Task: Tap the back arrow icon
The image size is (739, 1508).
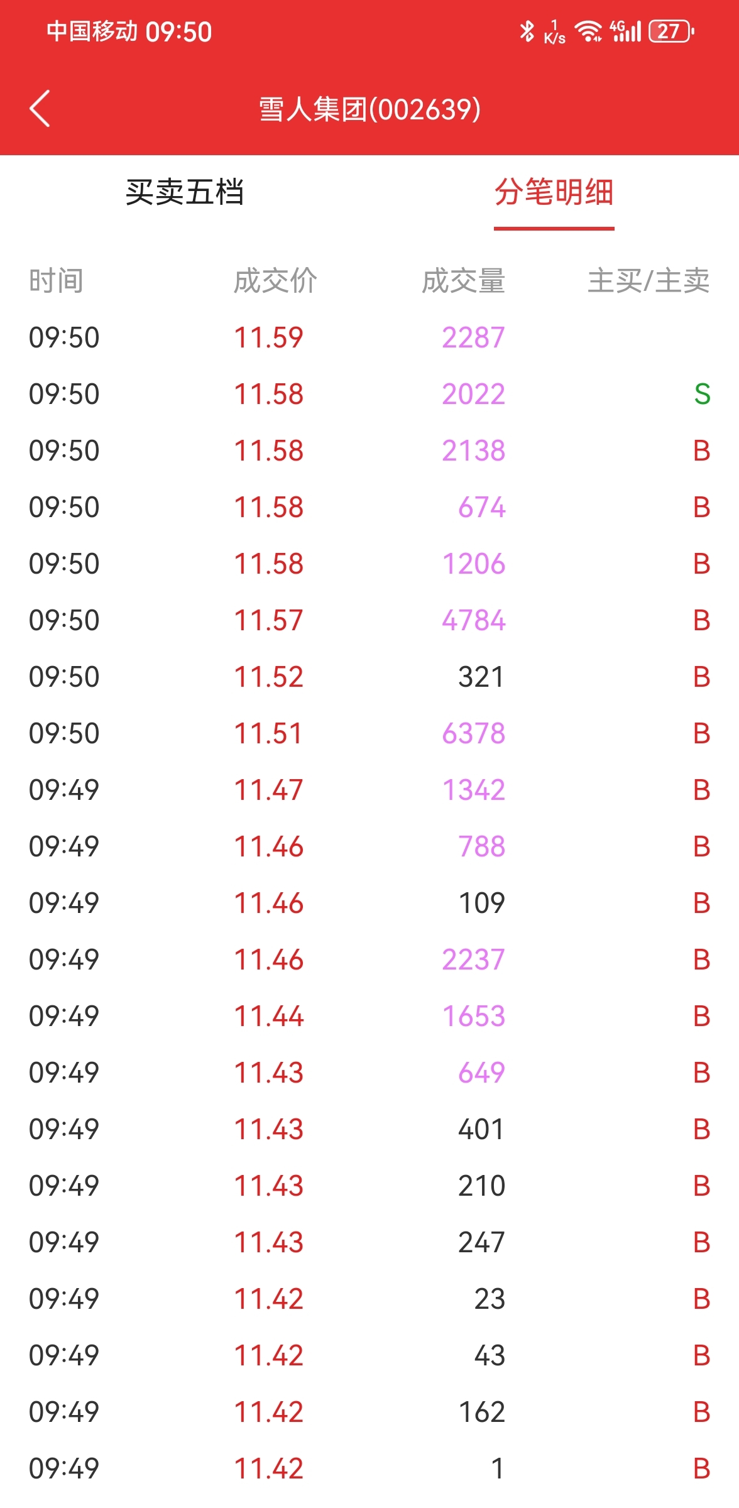Action: click(40, 109)
